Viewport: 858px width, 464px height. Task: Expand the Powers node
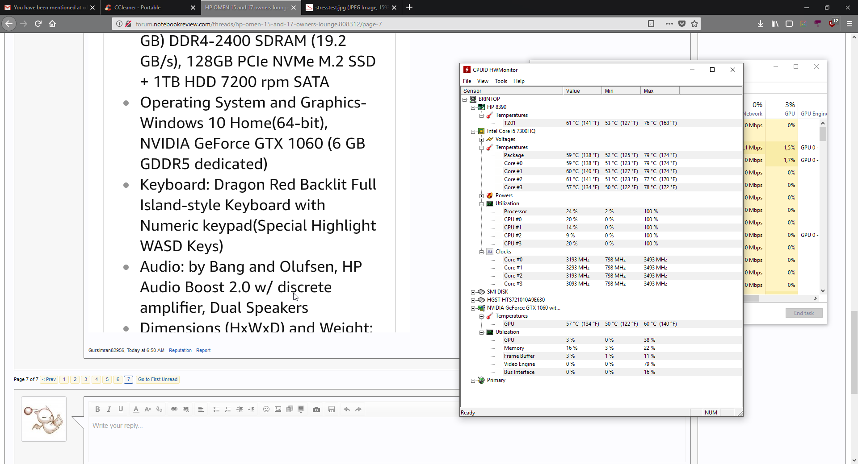tap(482, 196)
